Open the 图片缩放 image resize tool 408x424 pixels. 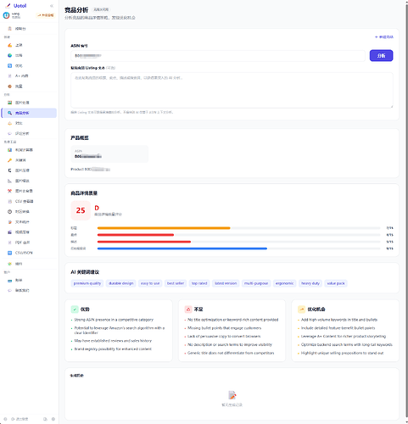29,181
